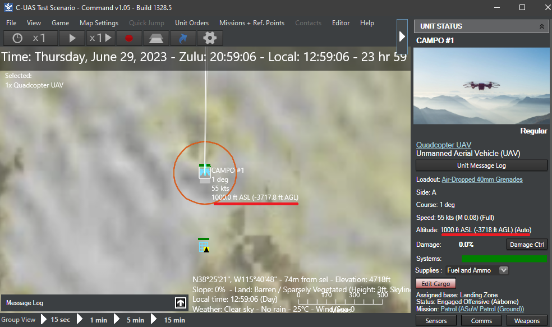Click the x1 step-play toolbar button
The image size is (552, 327).
(100, 38)
